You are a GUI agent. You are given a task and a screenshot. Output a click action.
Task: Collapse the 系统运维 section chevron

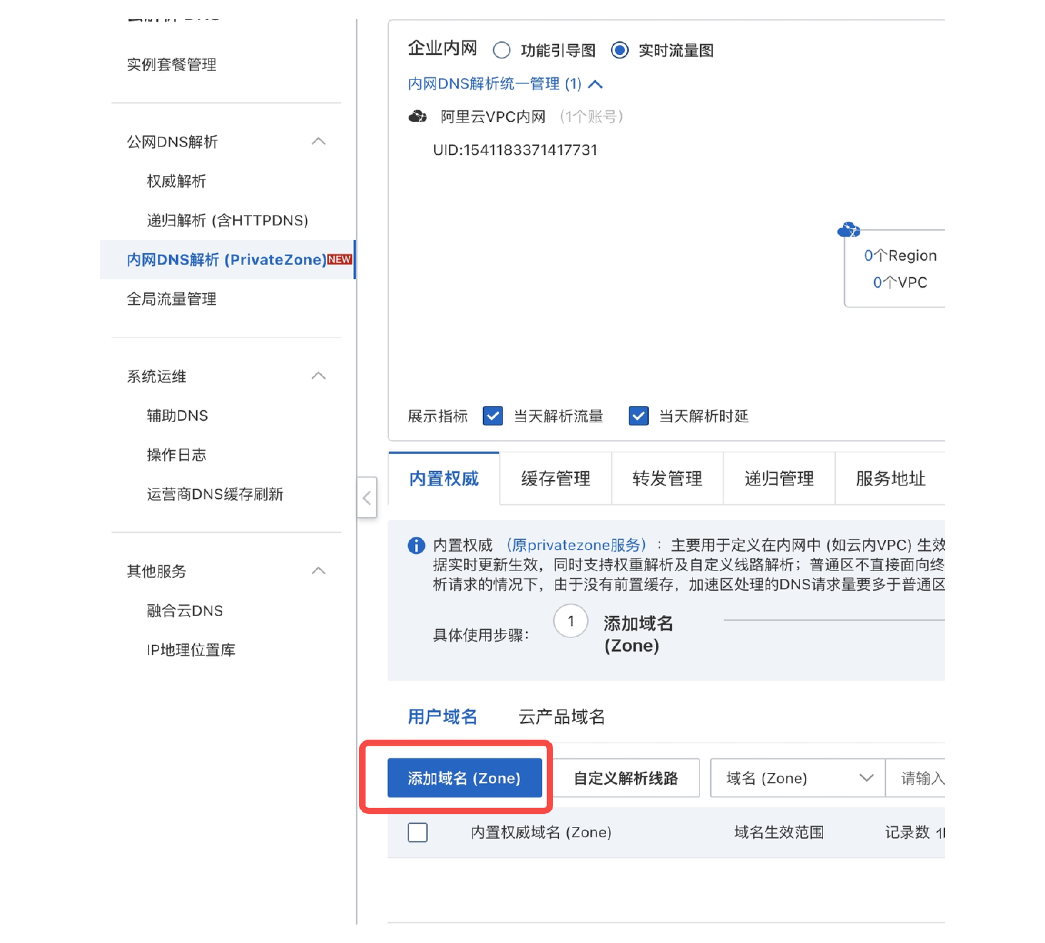tap(319, 376)
